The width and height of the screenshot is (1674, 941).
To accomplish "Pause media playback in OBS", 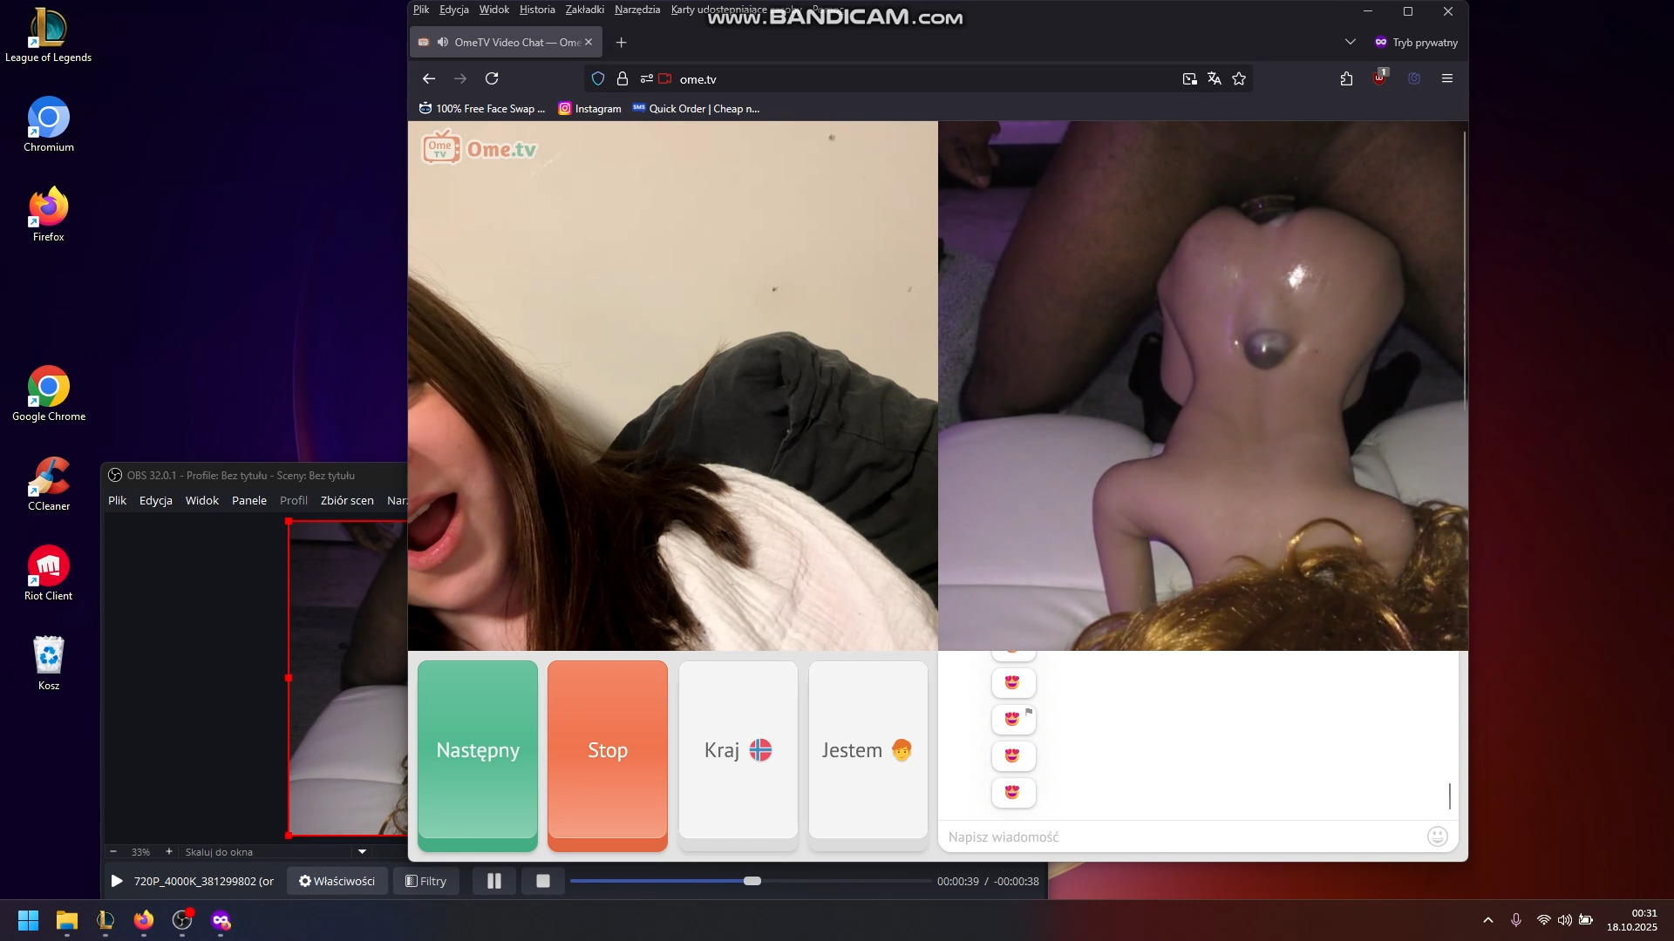I will tap(494, 881).
